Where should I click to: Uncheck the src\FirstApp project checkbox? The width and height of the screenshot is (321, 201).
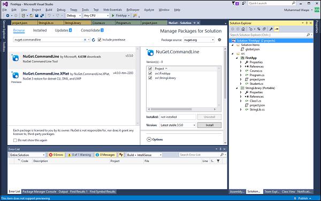tap(150, 74)
